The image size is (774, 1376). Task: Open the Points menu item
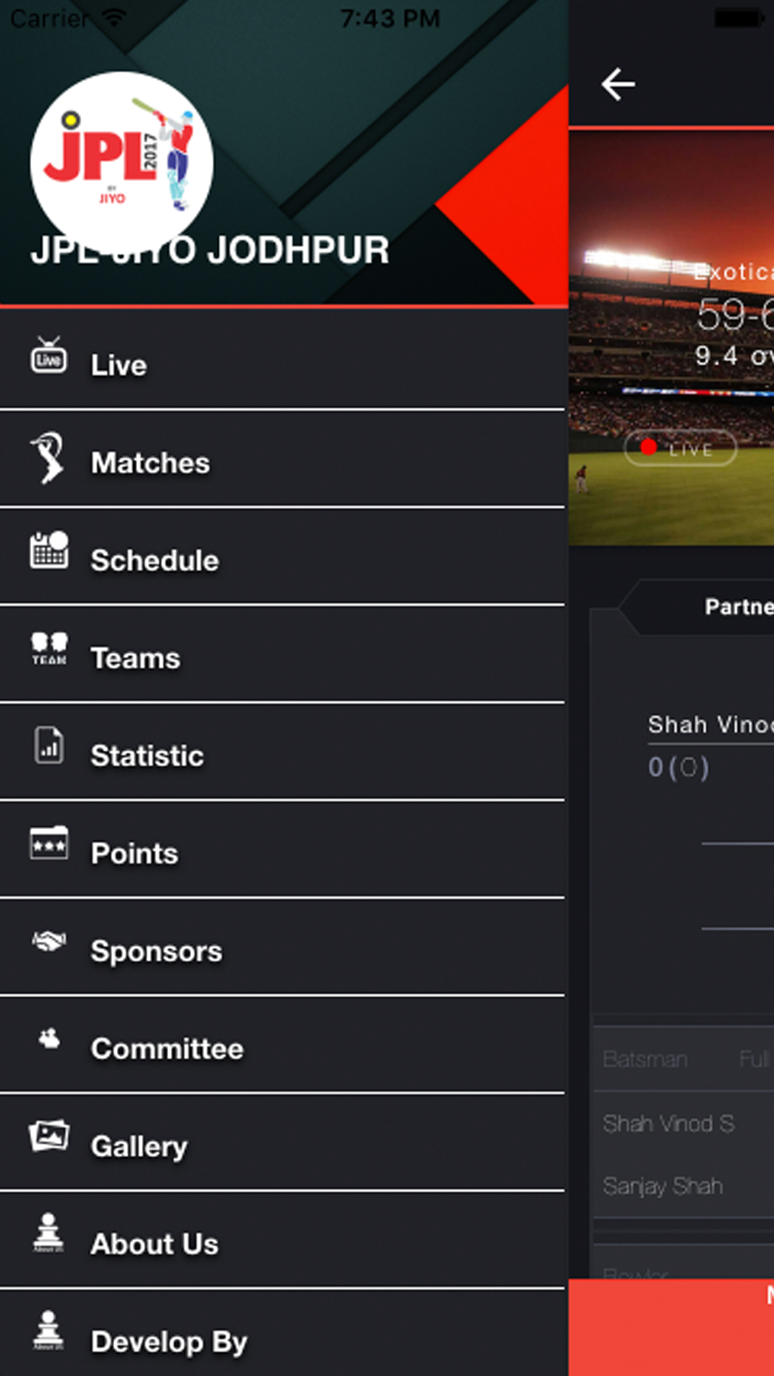tap(283, 850)
